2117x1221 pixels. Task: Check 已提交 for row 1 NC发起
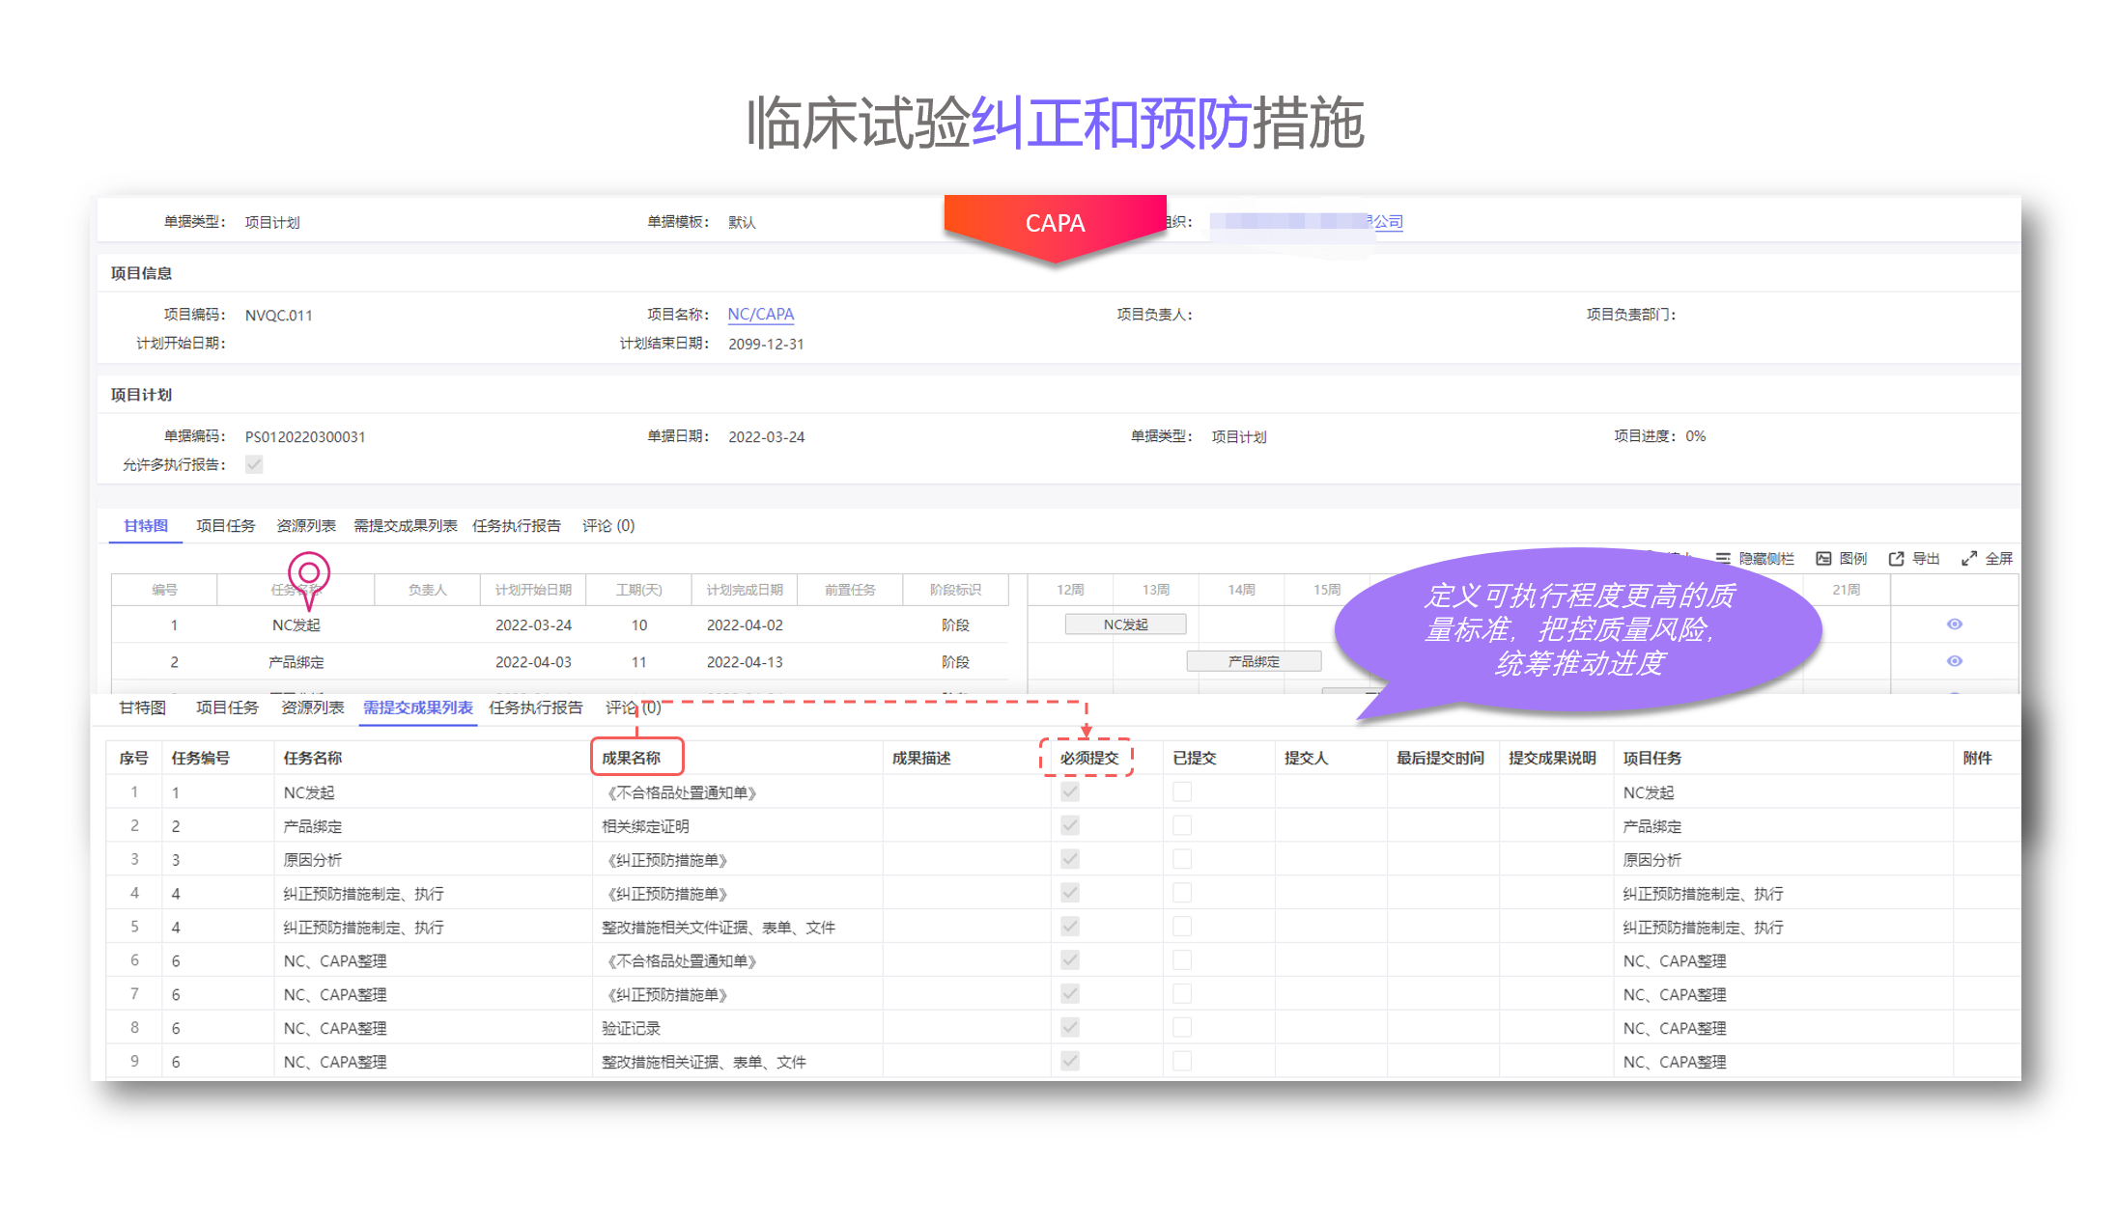(1182, 791)
